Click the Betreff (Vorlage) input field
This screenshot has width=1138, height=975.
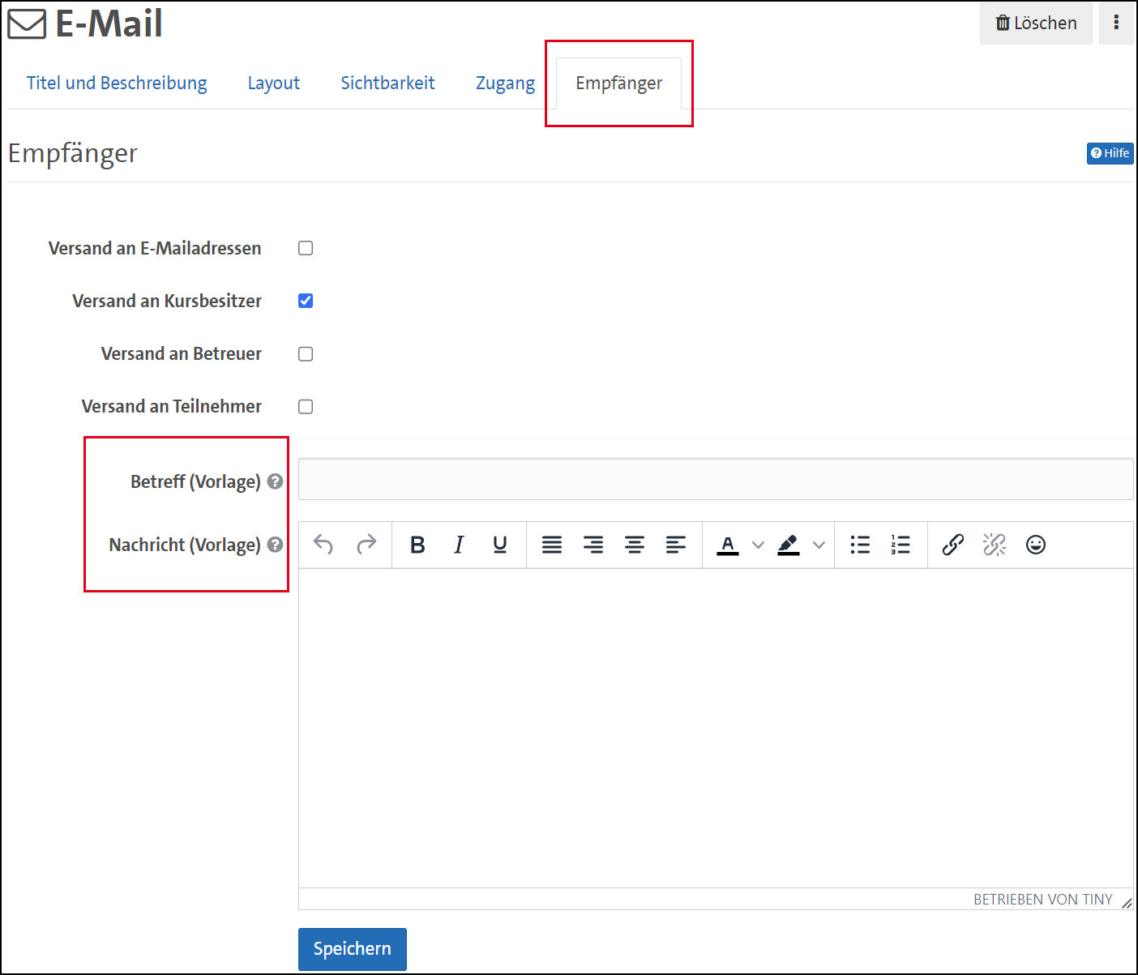pos(715,479)
